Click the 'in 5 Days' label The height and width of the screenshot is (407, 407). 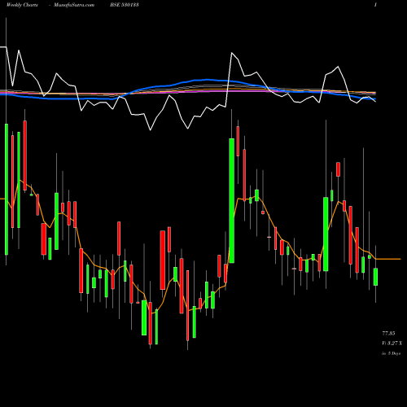[392, 353]
